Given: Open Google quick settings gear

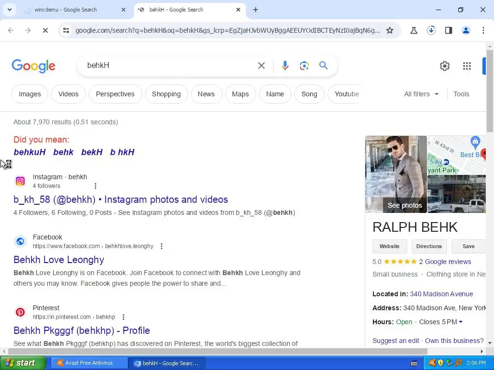Looking at the screenshot, I should pos(444,66).
